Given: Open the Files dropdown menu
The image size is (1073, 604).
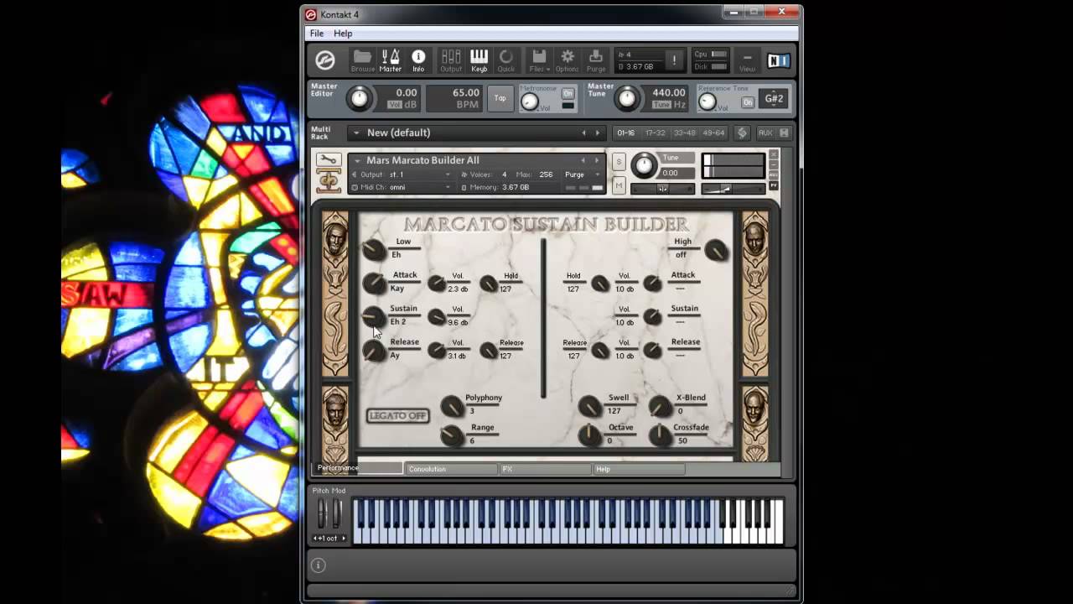Looking at the screenshot, I should (539, 60).
